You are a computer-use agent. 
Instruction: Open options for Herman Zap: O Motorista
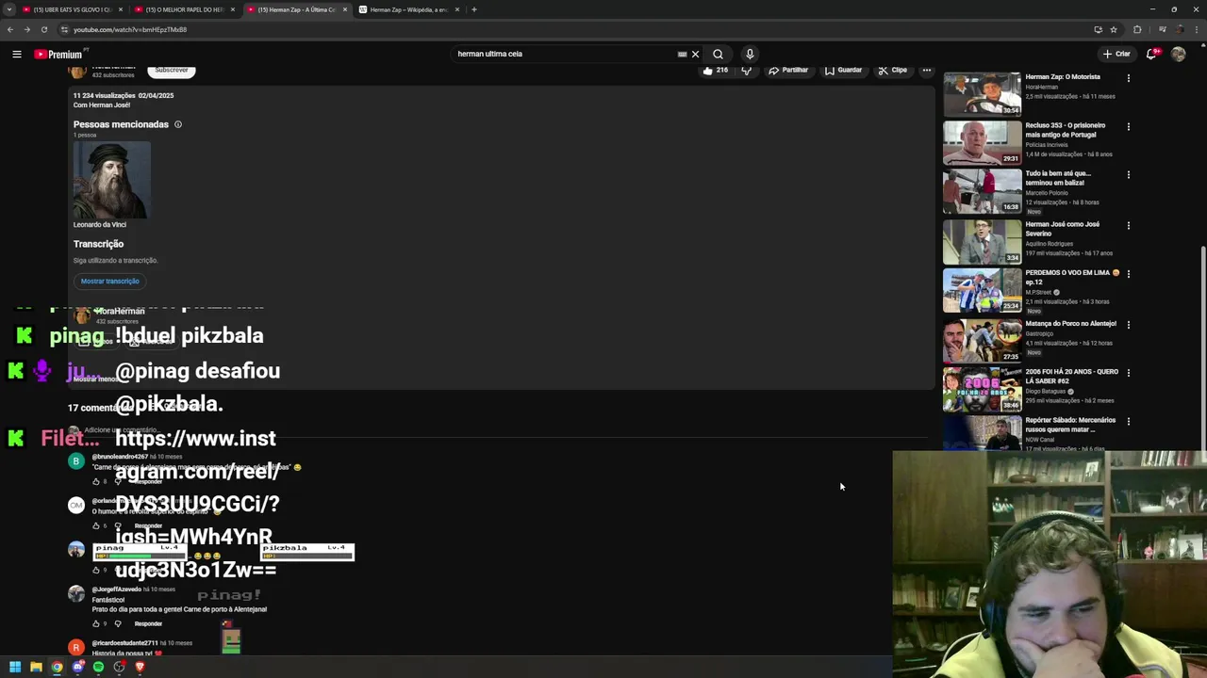coord(1128,78)
